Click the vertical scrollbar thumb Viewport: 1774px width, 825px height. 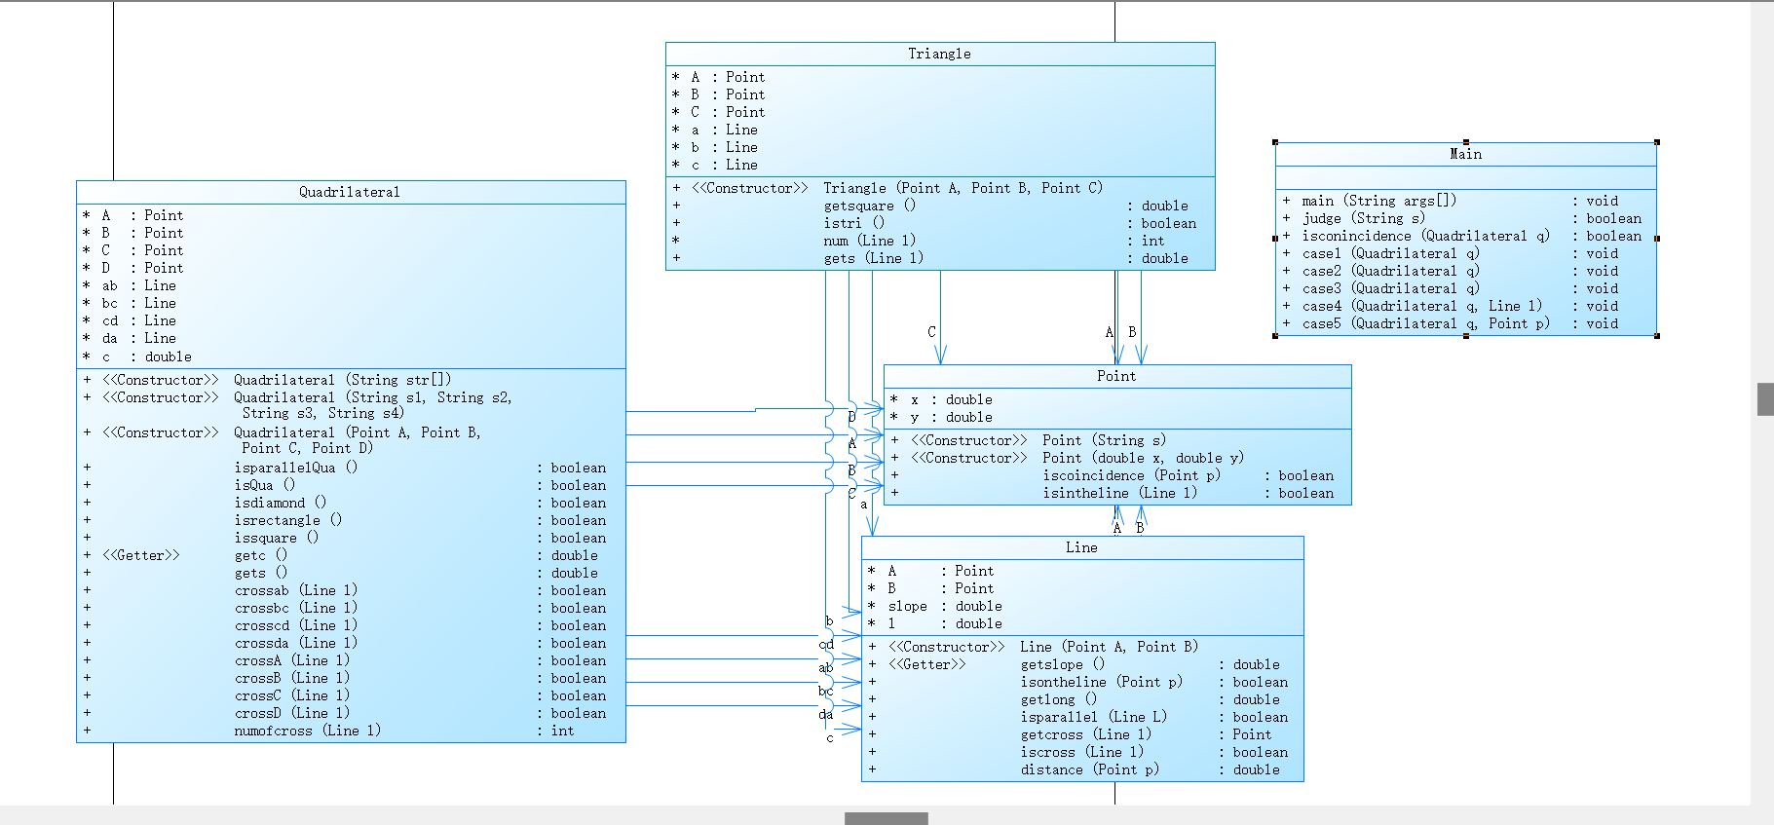1765,399
